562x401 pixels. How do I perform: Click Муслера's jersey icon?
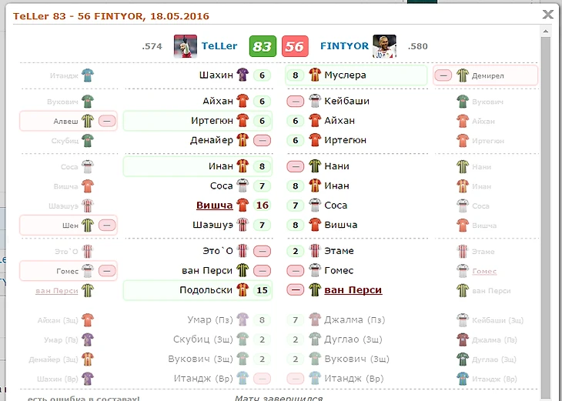[x=314, y=75]
